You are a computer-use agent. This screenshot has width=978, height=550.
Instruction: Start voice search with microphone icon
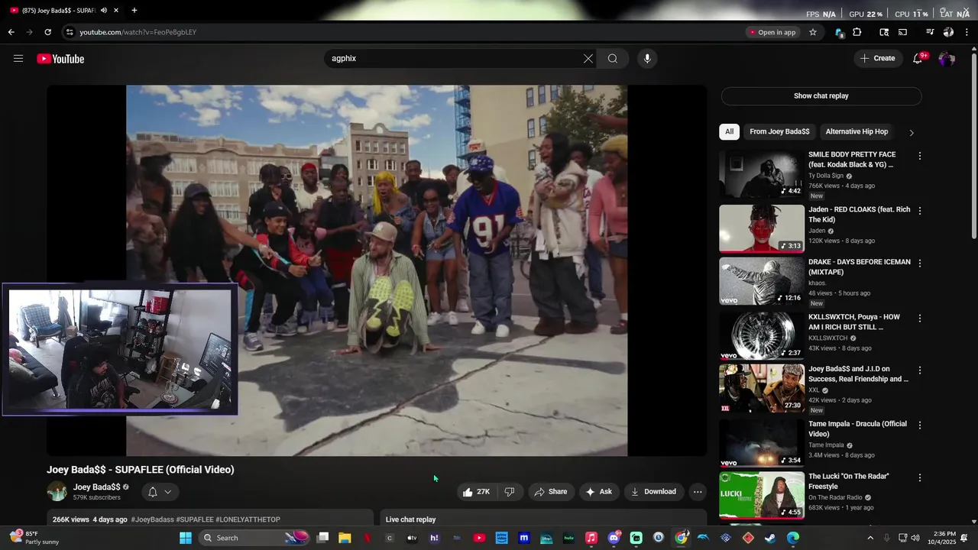[647, 59]
